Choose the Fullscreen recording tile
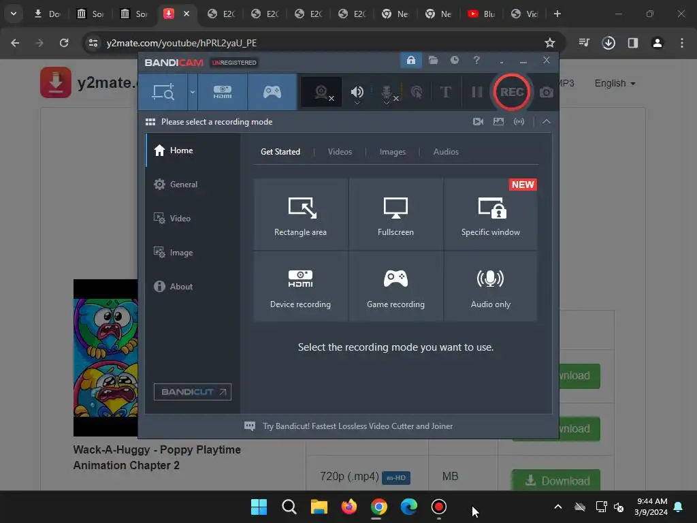Image resolution: width=697 pixels, height=523 pixels. (395, 215)
